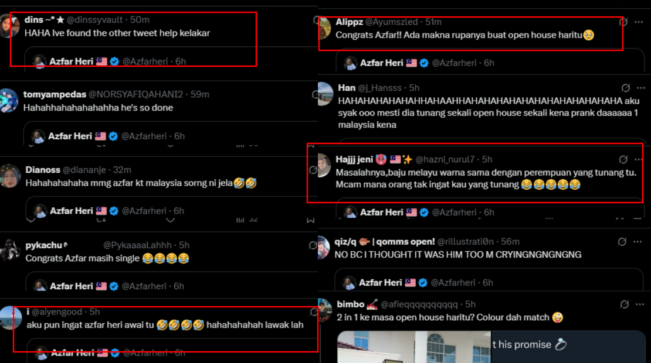The height and width of the screenshot is (363, 651).
Task: Click Hajjj jeni's avatar
Action: (324, 165)
